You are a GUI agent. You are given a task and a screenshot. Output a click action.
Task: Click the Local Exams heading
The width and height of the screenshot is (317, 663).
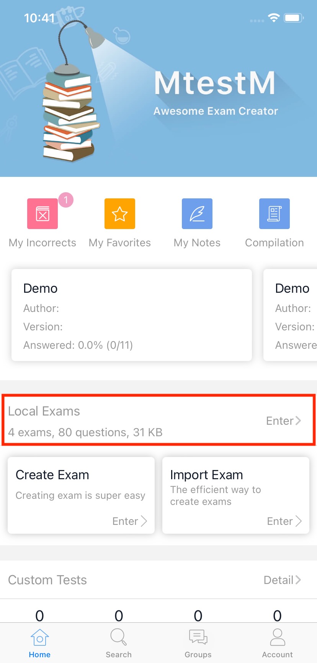coord(44,411)
